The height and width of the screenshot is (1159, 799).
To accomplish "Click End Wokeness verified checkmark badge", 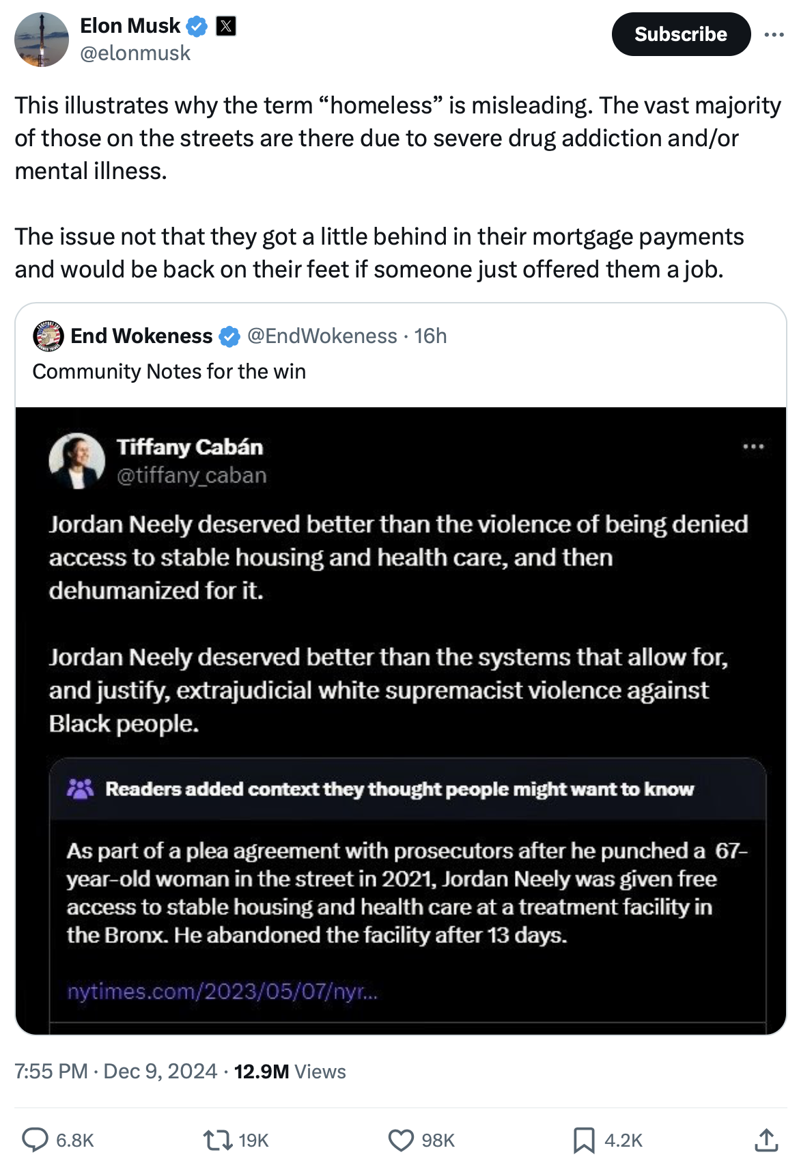I will tap(229, 336).
